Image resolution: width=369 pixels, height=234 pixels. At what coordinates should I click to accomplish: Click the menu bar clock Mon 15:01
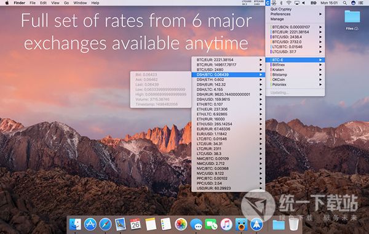(329, 3)
